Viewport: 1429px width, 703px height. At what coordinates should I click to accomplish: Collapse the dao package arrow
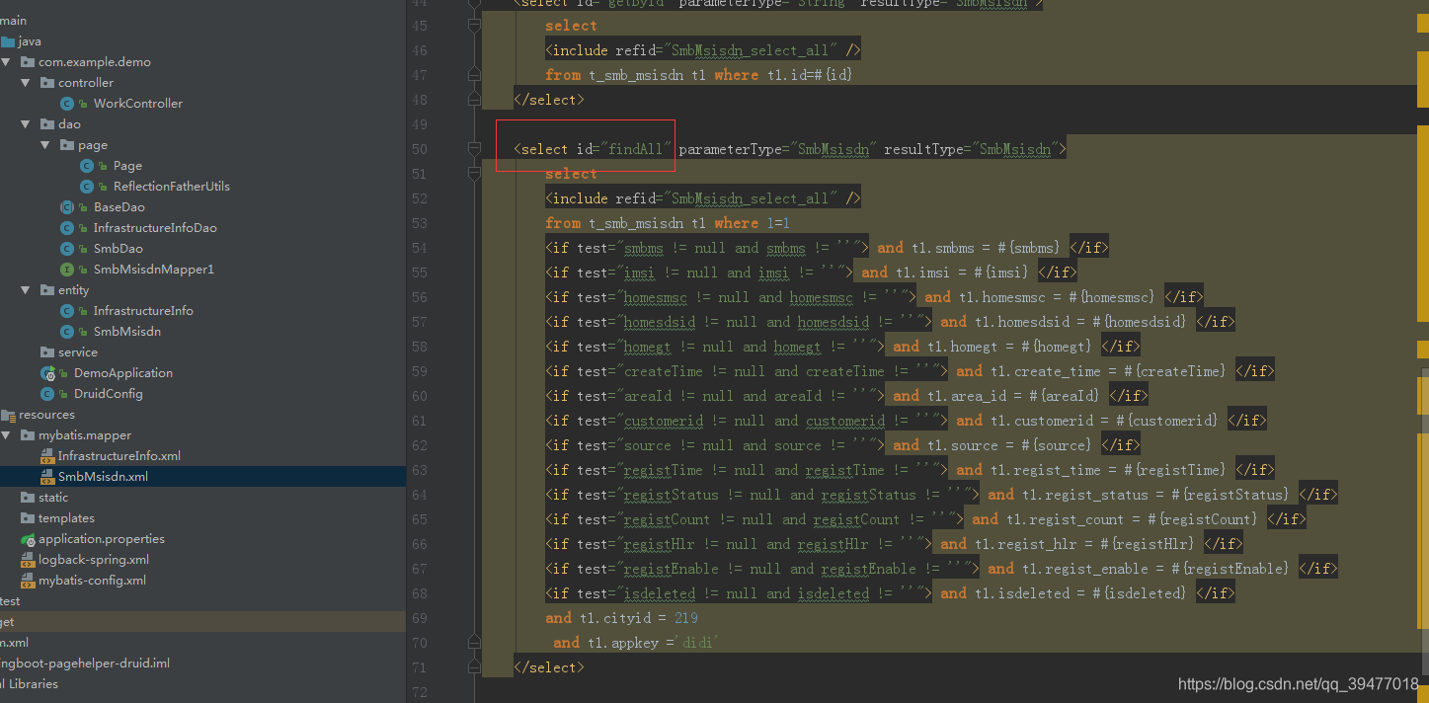26,124
